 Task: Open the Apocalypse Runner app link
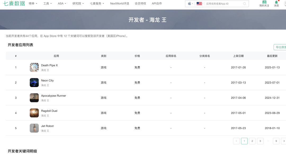pos(53,96)
